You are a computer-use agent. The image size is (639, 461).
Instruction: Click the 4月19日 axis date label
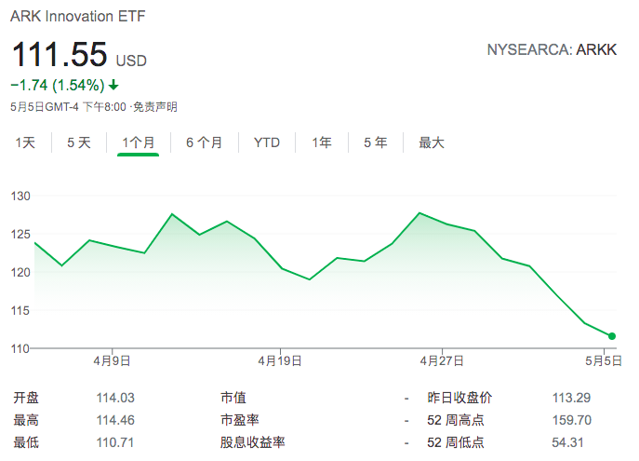[x=280, y=361]
